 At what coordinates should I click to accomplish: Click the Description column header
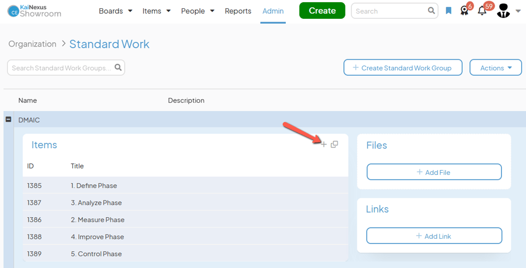click(x=186, y=100)
